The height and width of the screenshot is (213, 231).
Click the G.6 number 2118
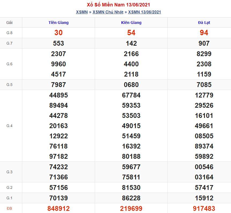pos(131,74)
